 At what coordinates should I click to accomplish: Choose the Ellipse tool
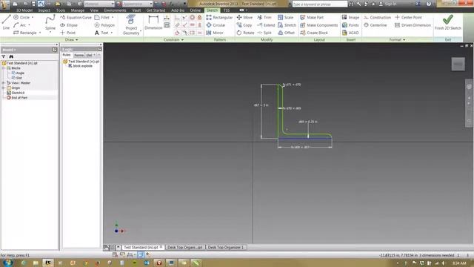point(69,25)
